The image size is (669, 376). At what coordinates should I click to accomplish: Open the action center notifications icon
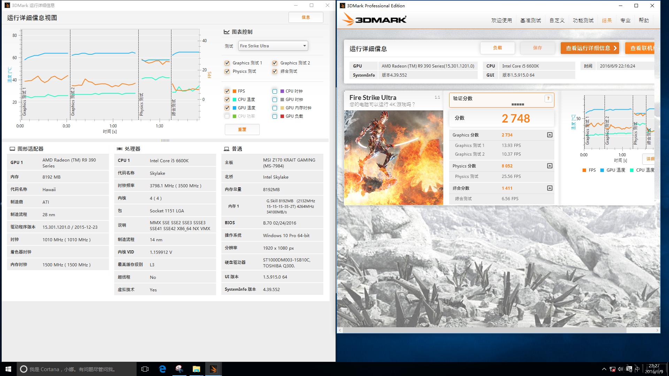point(629,369)
